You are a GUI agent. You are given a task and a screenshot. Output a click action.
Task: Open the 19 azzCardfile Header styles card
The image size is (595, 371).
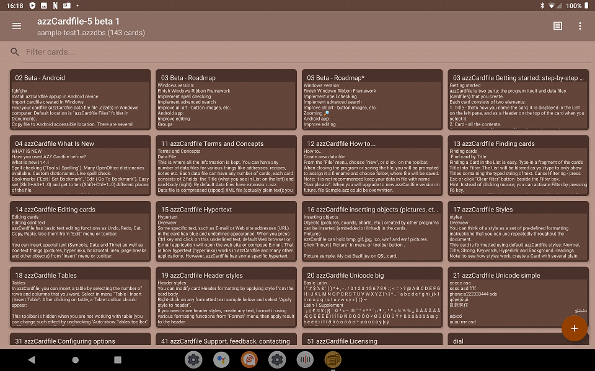[226, 297]
